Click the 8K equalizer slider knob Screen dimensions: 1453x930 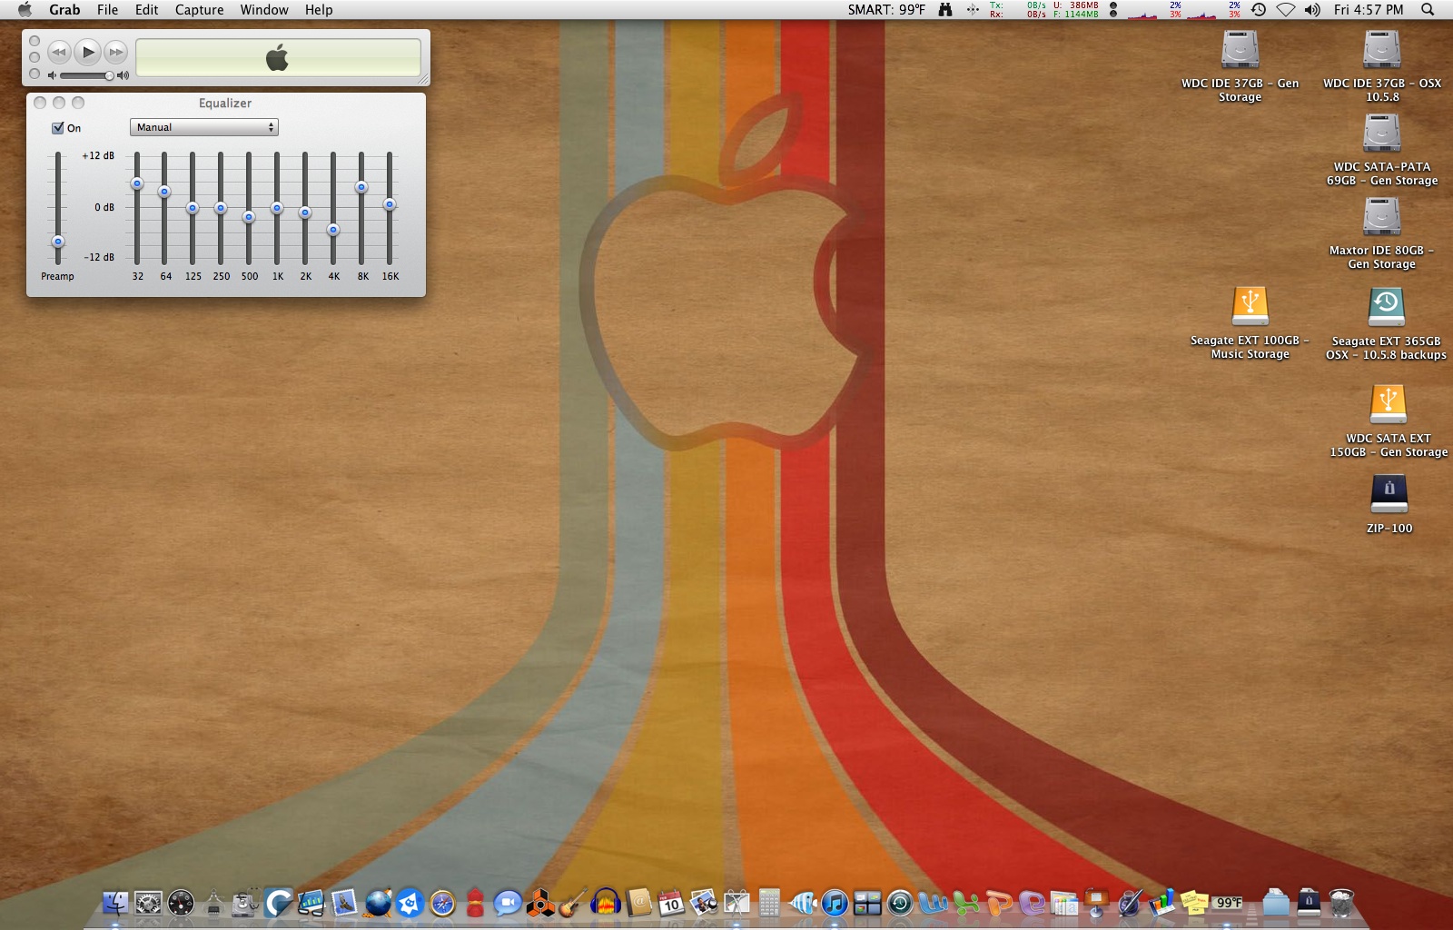pos(361,187)
